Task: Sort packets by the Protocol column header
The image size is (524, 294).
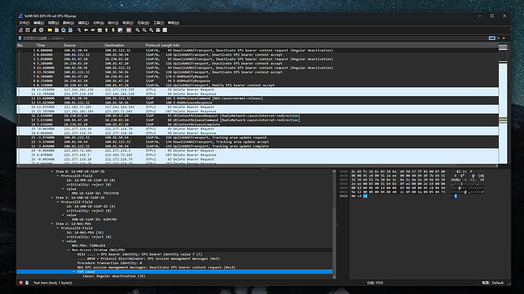Action: [153, 45]
